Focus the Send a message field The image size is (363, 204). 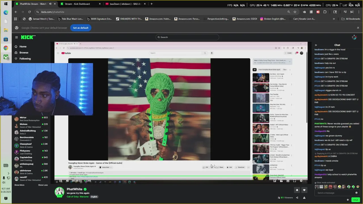coord(337,193)
